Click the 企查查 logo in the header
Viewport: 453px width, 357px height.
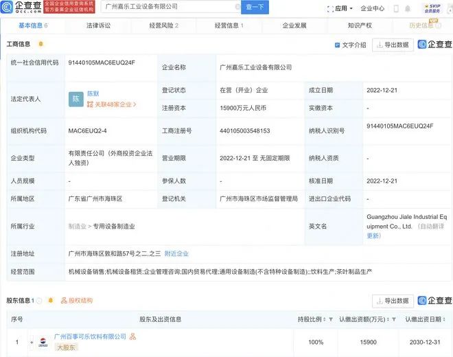[21, 7]
